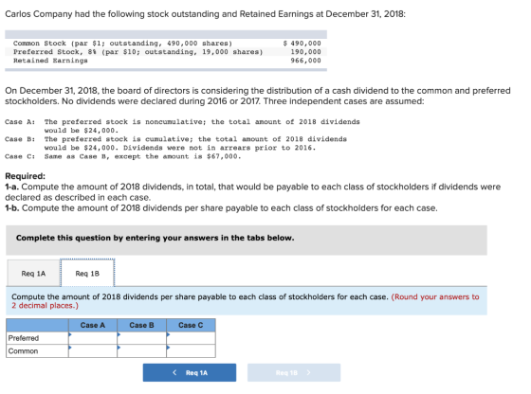Image resolution: width=531 pixels, height=394 pixels.
Task: Click the left chevron beside Req 1A
Action: (174, 373)
